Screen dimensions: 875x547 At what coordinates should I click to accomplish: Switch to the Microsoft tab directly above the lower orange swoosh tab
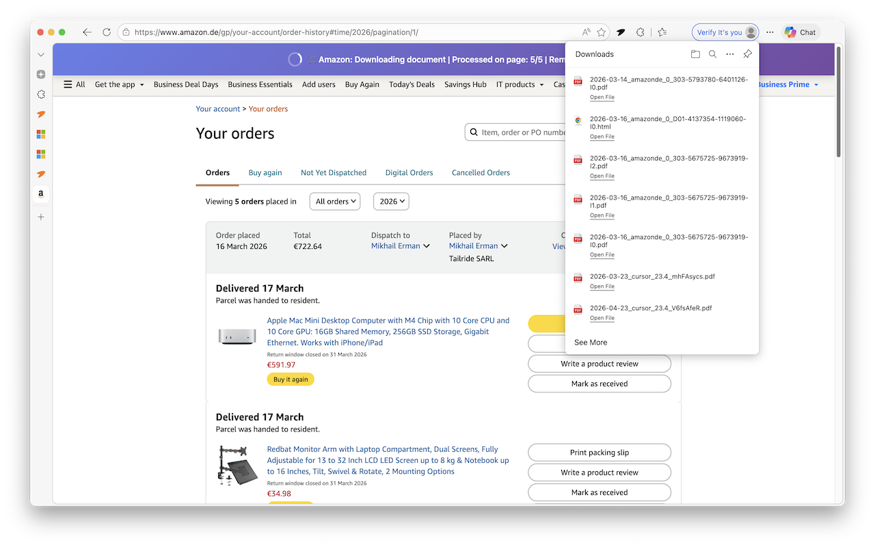[41, 155]
